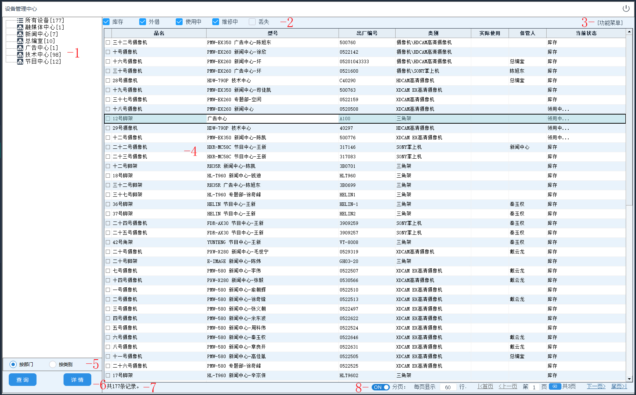Viewport: 636px width, 395px height.
Task: Turn off the 分页 pagination toggle
Action: (380, 387)
